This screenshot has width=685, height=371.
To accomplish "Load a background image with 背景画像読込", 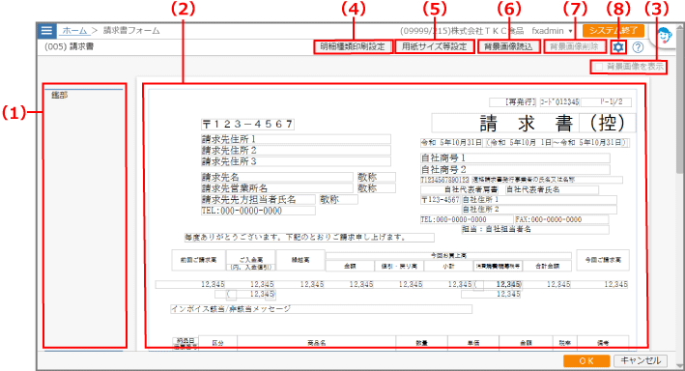I will pyautogui.click(x=508, y=46).
